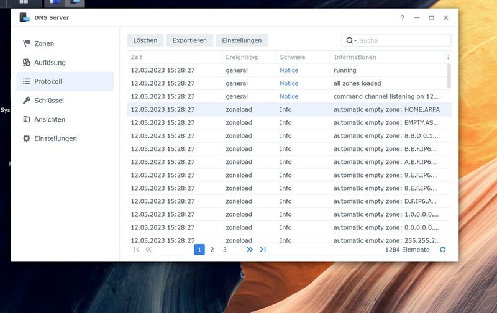Click the Löschen button
497x313 pixels.
click(x=145, y=40)
